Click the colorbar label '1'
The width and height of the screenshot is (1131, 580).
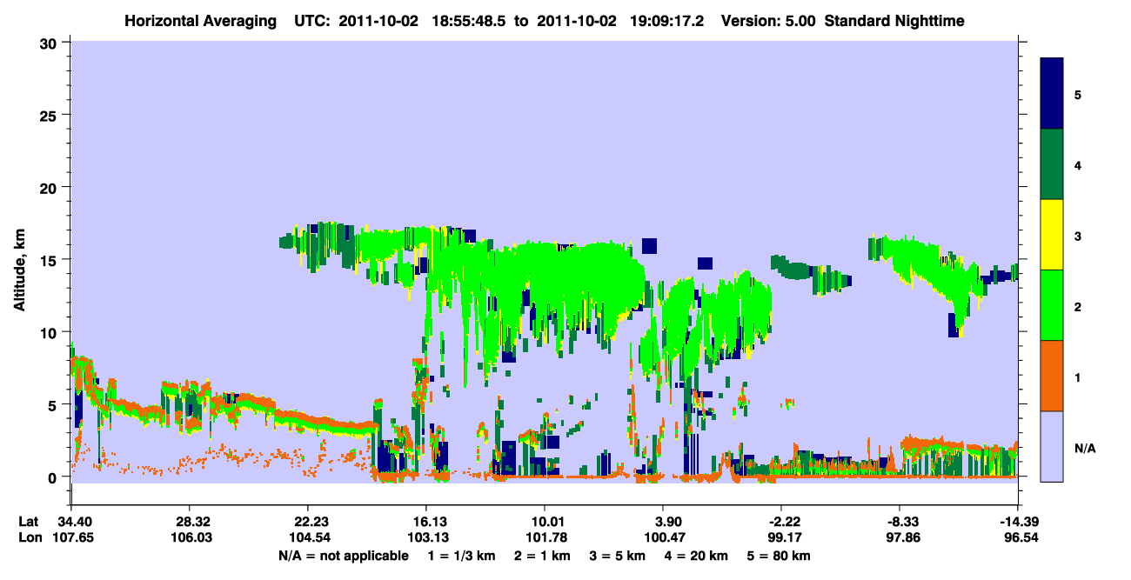[x=1077, y=377]
